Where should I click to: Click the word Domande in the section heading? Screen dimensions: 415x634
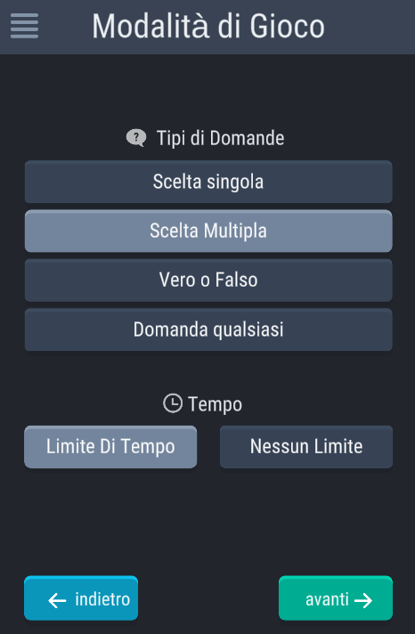247,138
